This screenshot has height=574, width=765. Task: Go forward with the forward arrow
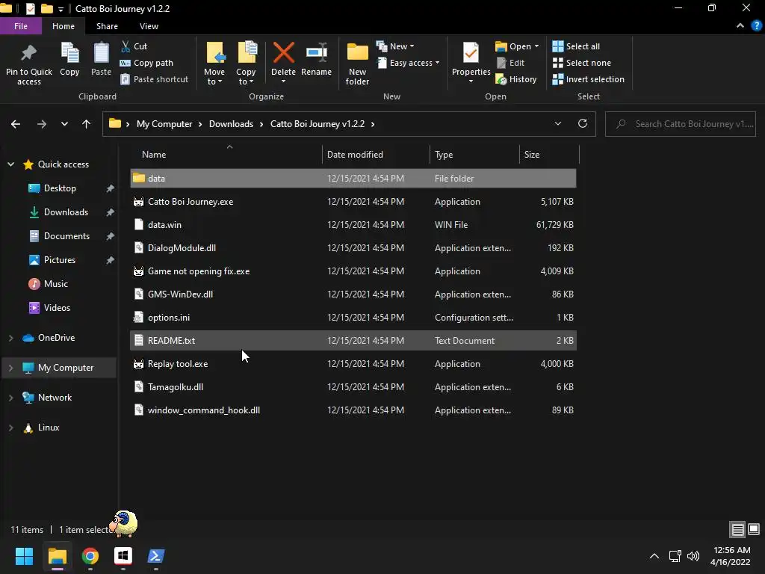coord(42,124)
